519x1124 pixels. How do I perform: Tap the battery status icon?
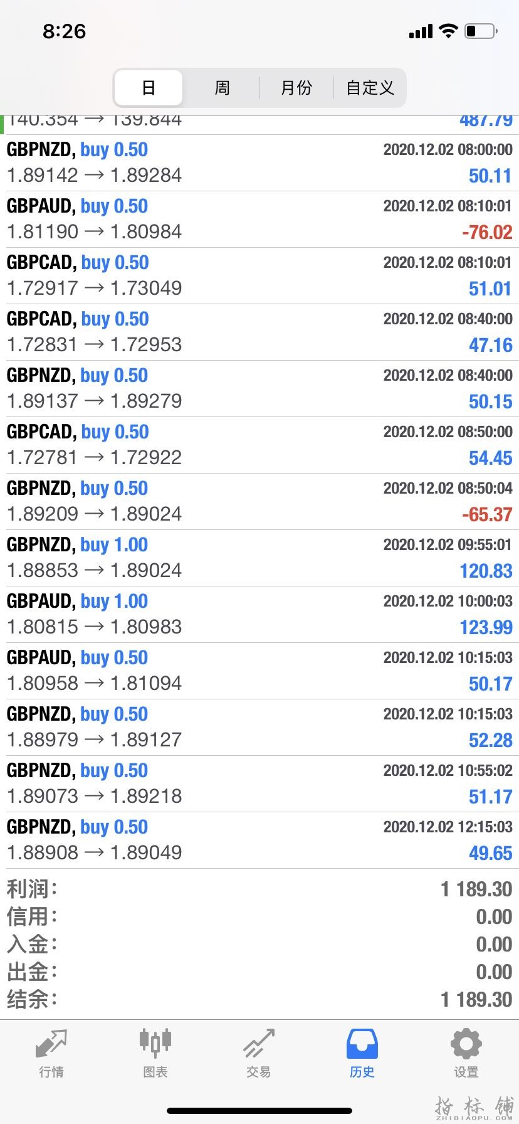(481, 31)
